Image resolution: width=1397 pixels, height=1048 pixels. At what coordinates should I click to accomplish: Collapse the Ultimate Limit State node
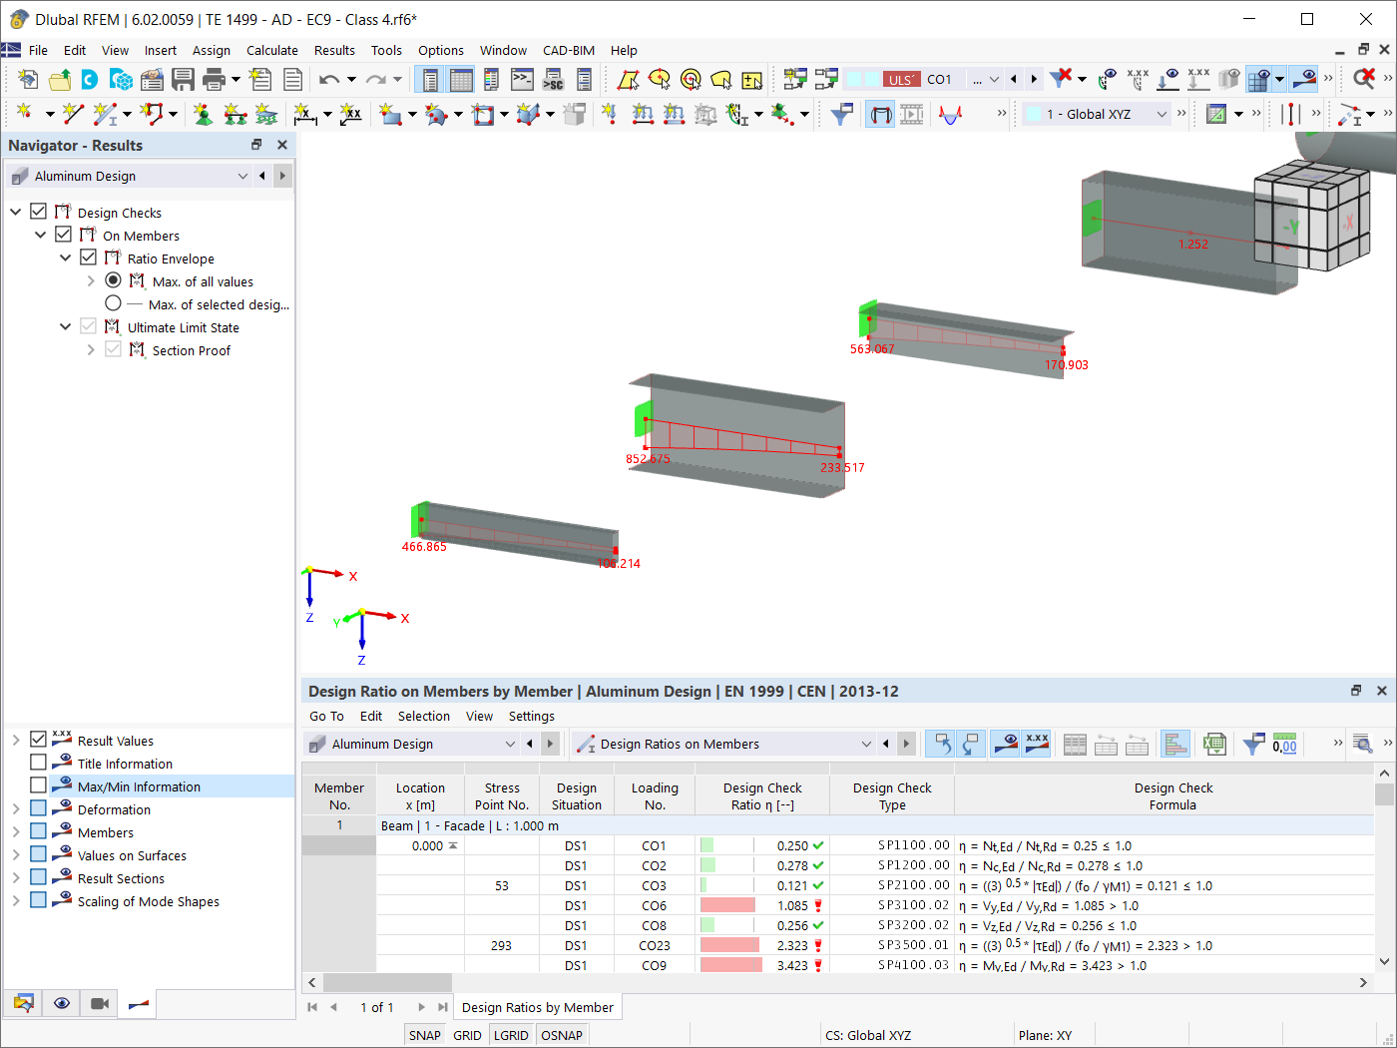[66, 326]
